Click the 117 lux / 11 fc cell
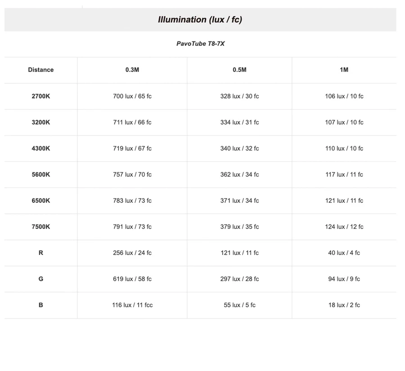The image size is (405, 371). 344,174
